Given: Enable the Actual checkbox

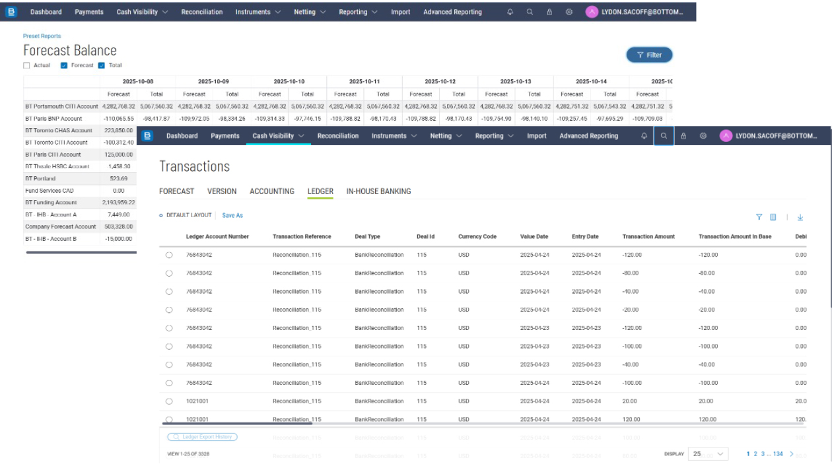Looking at the screenshot, I should 27,65.
